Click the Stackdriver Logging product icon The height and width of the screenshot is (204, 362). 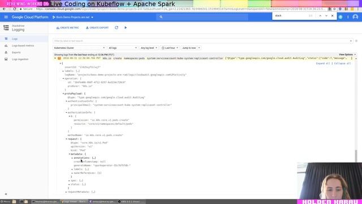coord(6,28)
